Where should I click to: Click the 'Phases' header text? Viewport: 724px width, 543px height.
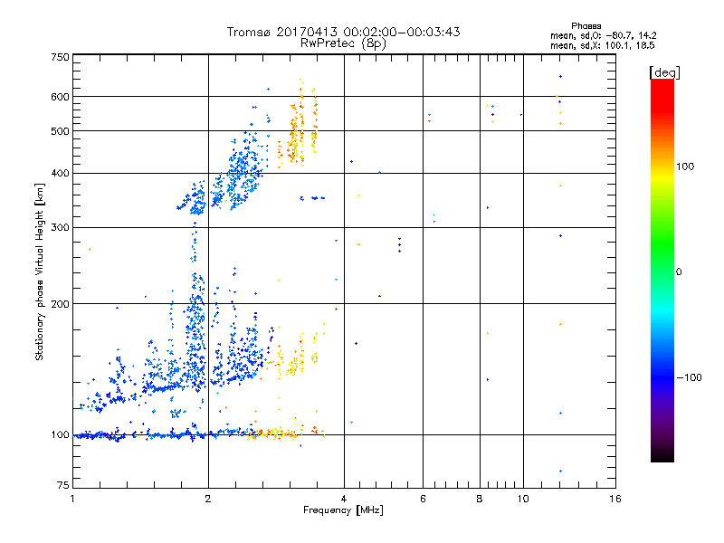point(586,26)
